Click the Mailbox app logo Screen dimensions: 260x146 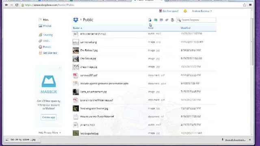49,81
